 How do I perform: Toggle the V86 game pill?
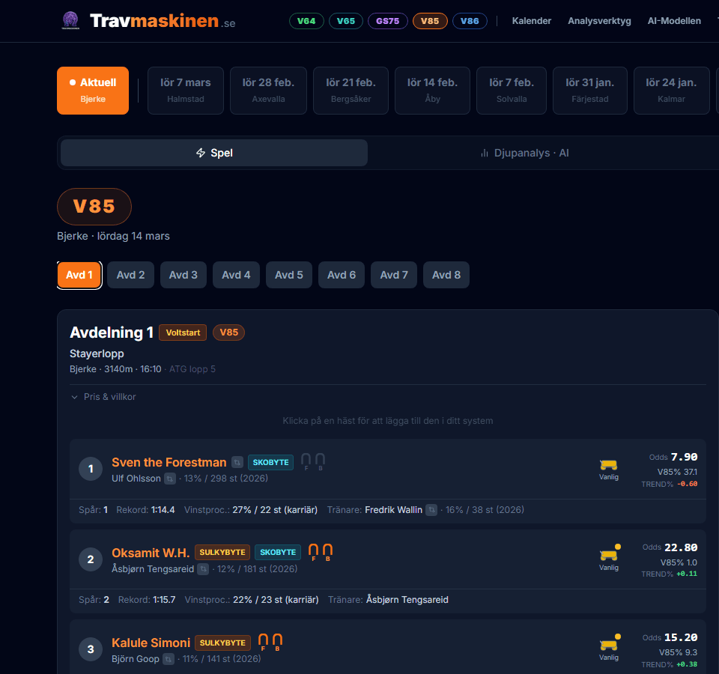tap(470, 21)
